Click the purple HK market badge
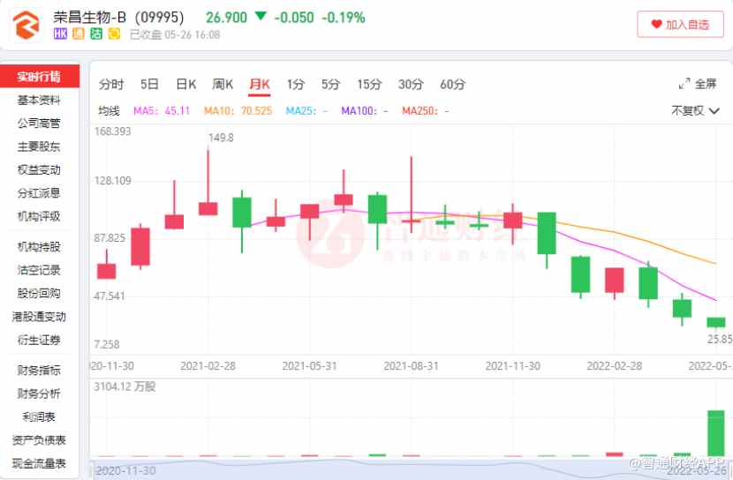 60,34
